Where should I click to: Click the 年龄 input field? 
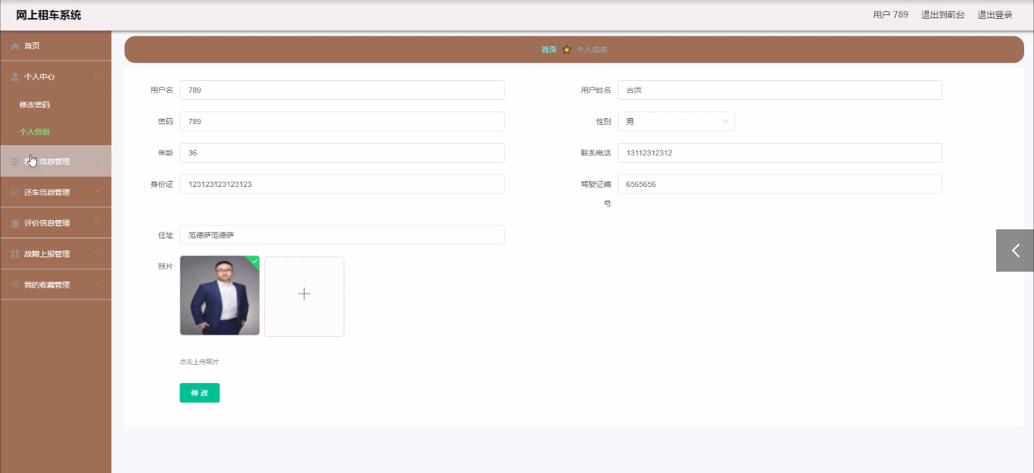pyautogui.click(x=342, y=153)
